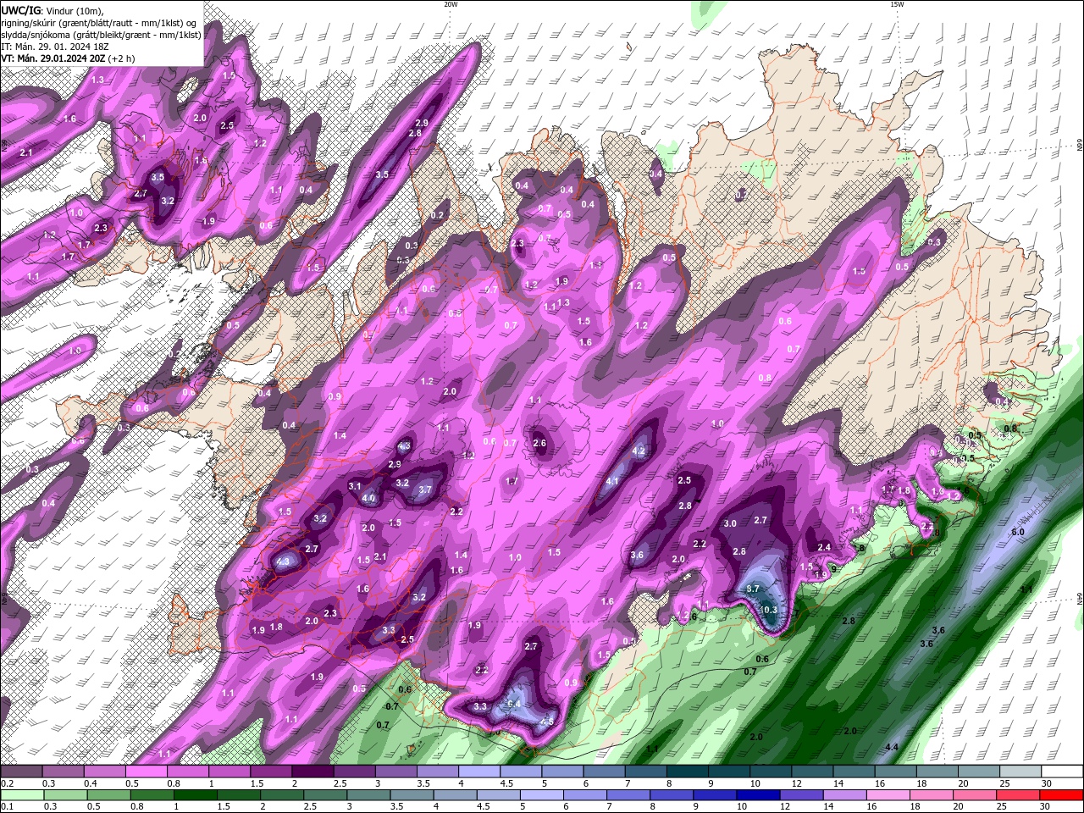
Task: Pick the pale green swatch at 0.1 in the rain legend
Action: tap(21, 795)
